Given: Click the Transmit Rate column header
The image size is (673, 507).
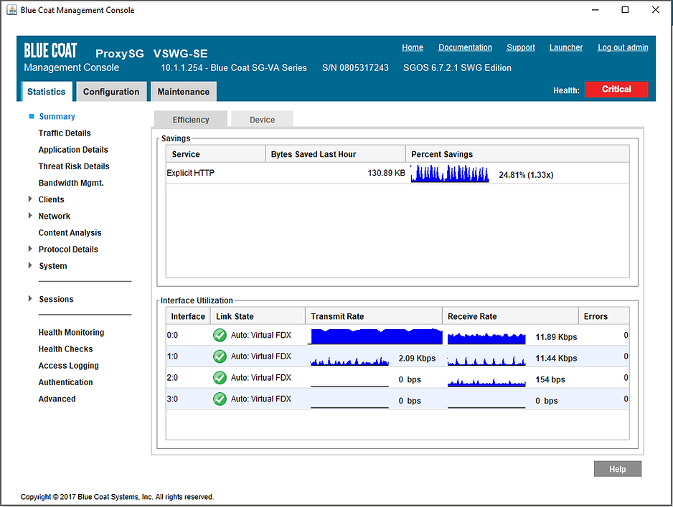Looking at the screenshot, I should point(374,316).
